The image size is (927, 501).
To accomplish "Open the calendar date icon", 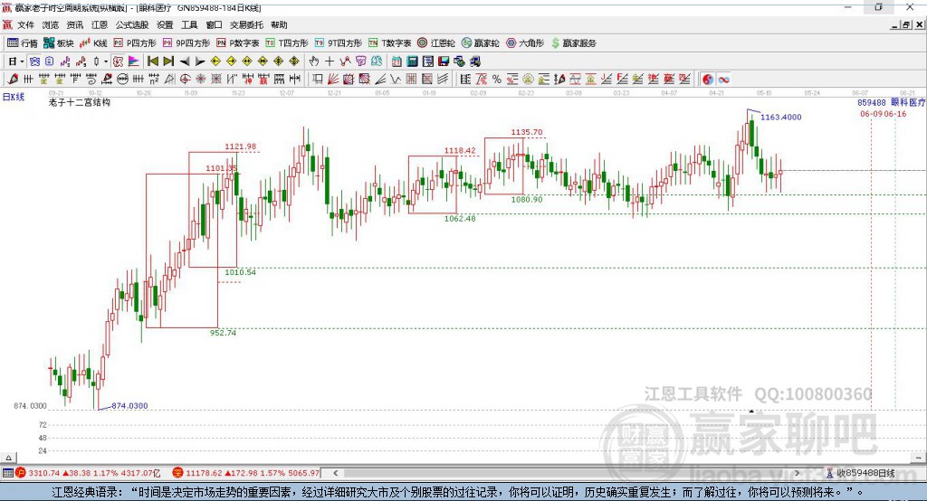I will click(397, 61).
